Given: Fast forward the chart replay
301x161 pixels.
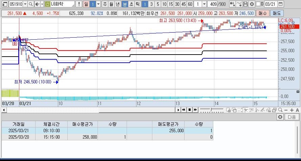Looking at the screenshot, I should [x=195, y=110].
